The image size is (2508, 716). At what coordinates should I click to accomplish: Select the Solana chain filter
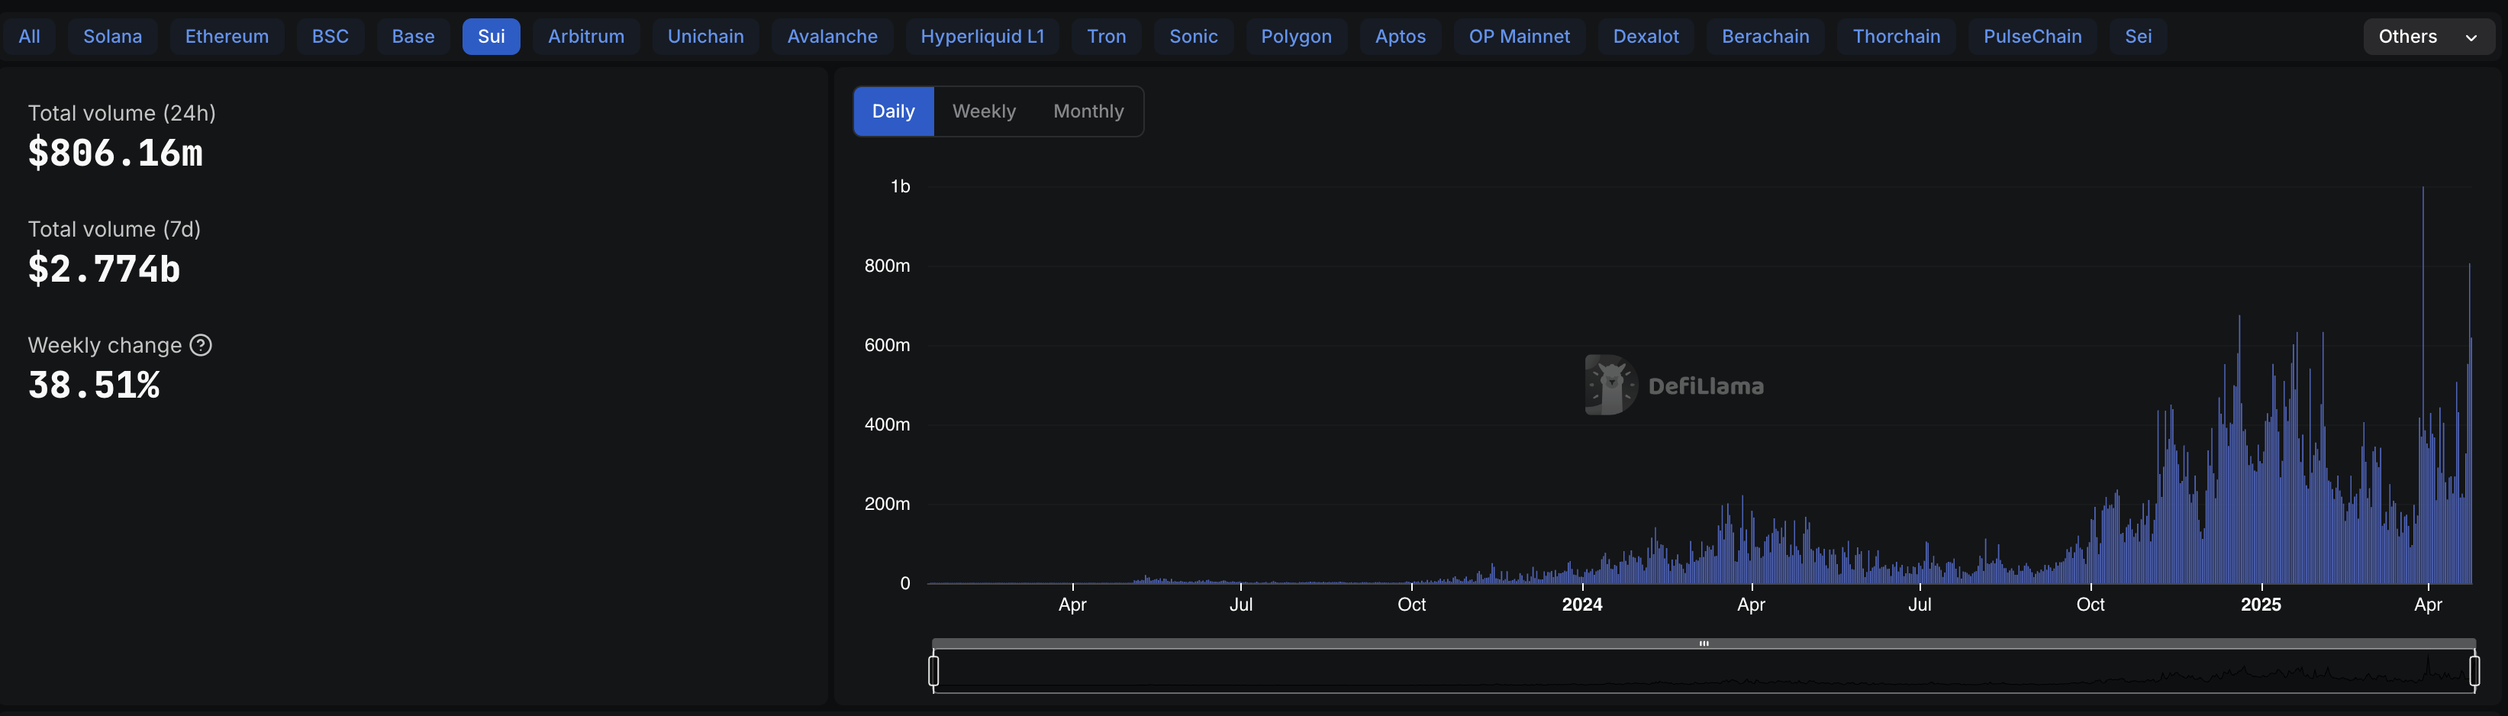point(113,37)
